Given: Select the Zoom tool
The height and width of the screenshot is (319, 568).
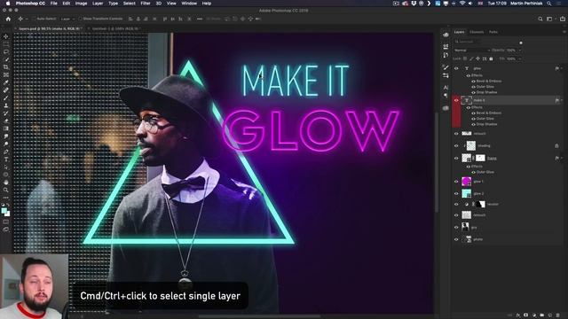Looking at the screenshot, I should (6, 190).
